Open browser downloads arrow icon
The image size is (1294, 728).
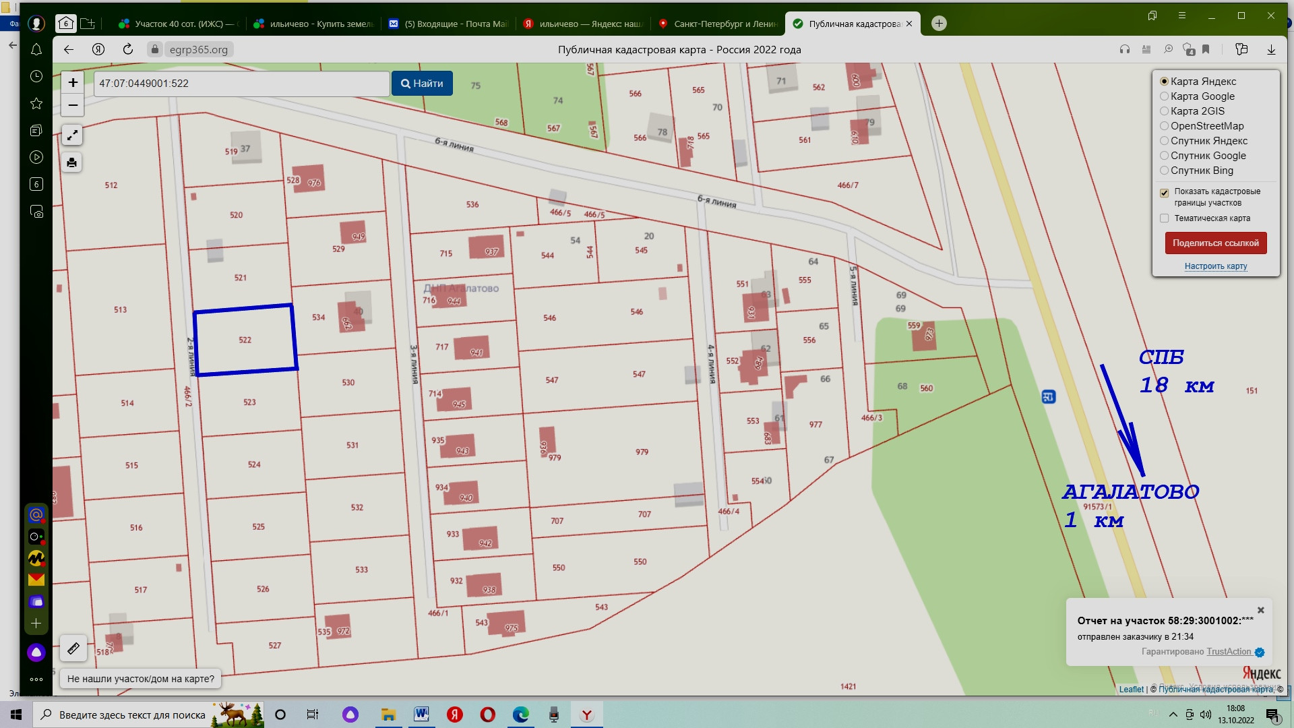[x=1271, y=49]
